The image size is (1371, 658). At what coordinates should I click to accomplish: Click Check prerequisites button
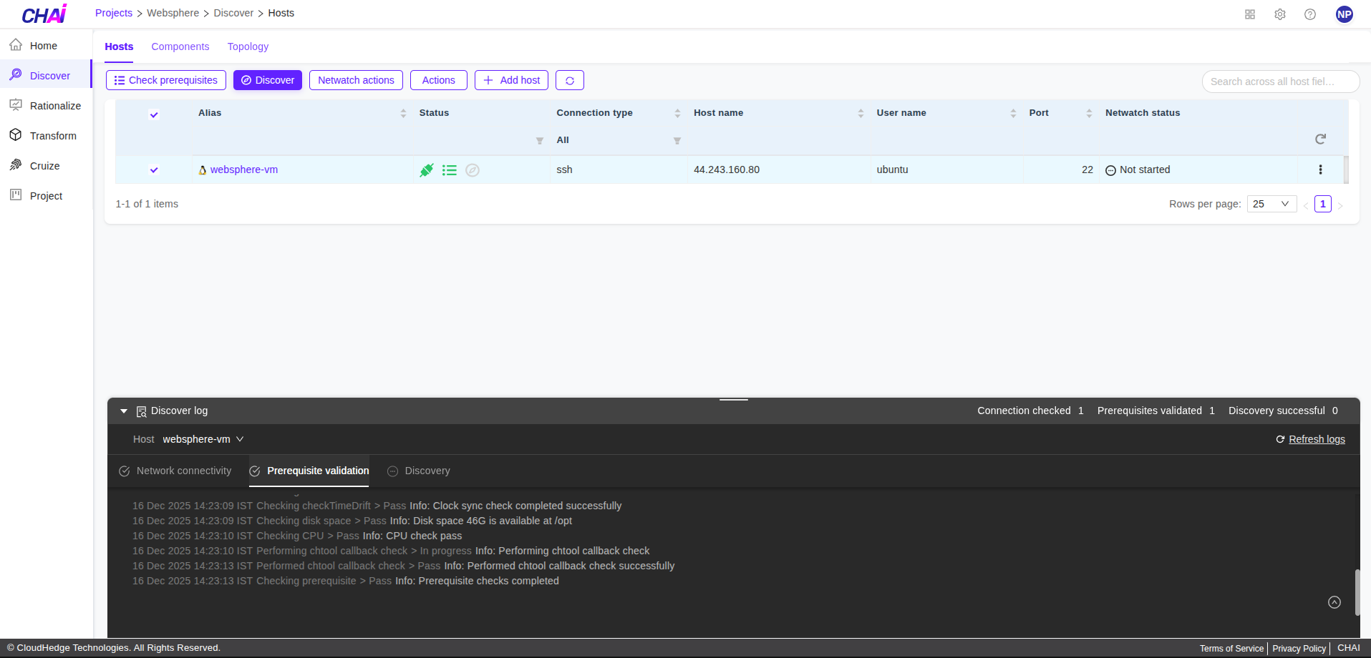coord(166,80)
